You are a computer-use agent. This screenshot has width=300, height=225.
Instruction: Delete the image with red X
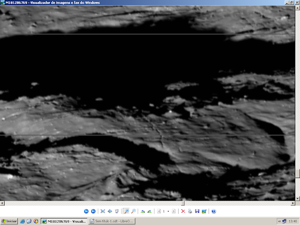click(x=183, y=211)
